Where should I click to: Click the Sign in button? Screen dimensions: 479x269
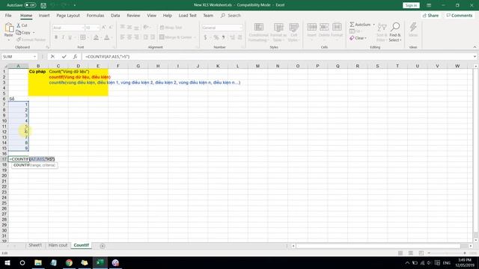click(411, 5)
